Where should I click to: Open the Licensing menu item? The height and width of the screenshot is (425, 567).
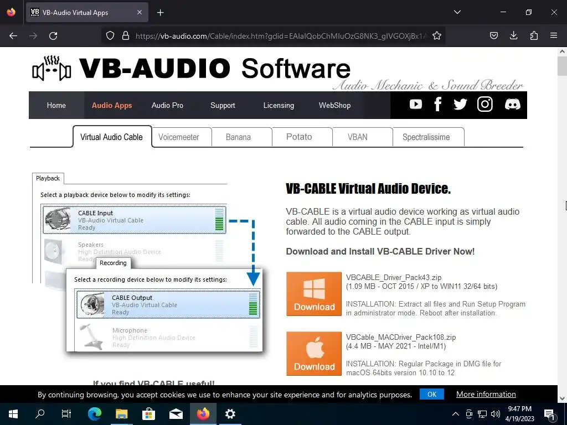coord(279,105)
